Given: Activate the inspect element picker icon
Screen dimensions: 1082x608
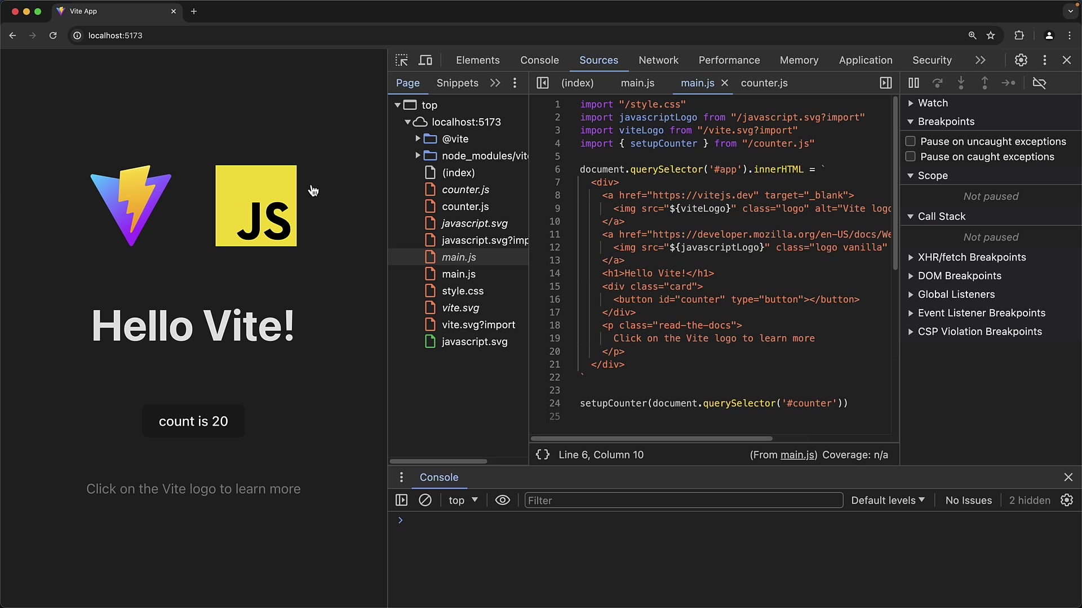Looking at the screenshot, I should [401, 60].
